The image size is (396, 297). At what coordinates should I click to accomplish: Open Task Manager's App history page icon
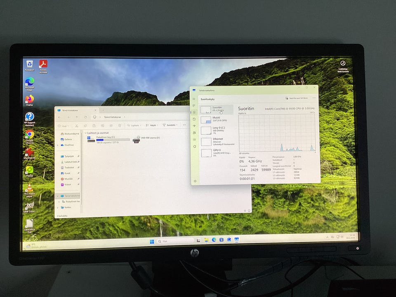click(194, 119)
